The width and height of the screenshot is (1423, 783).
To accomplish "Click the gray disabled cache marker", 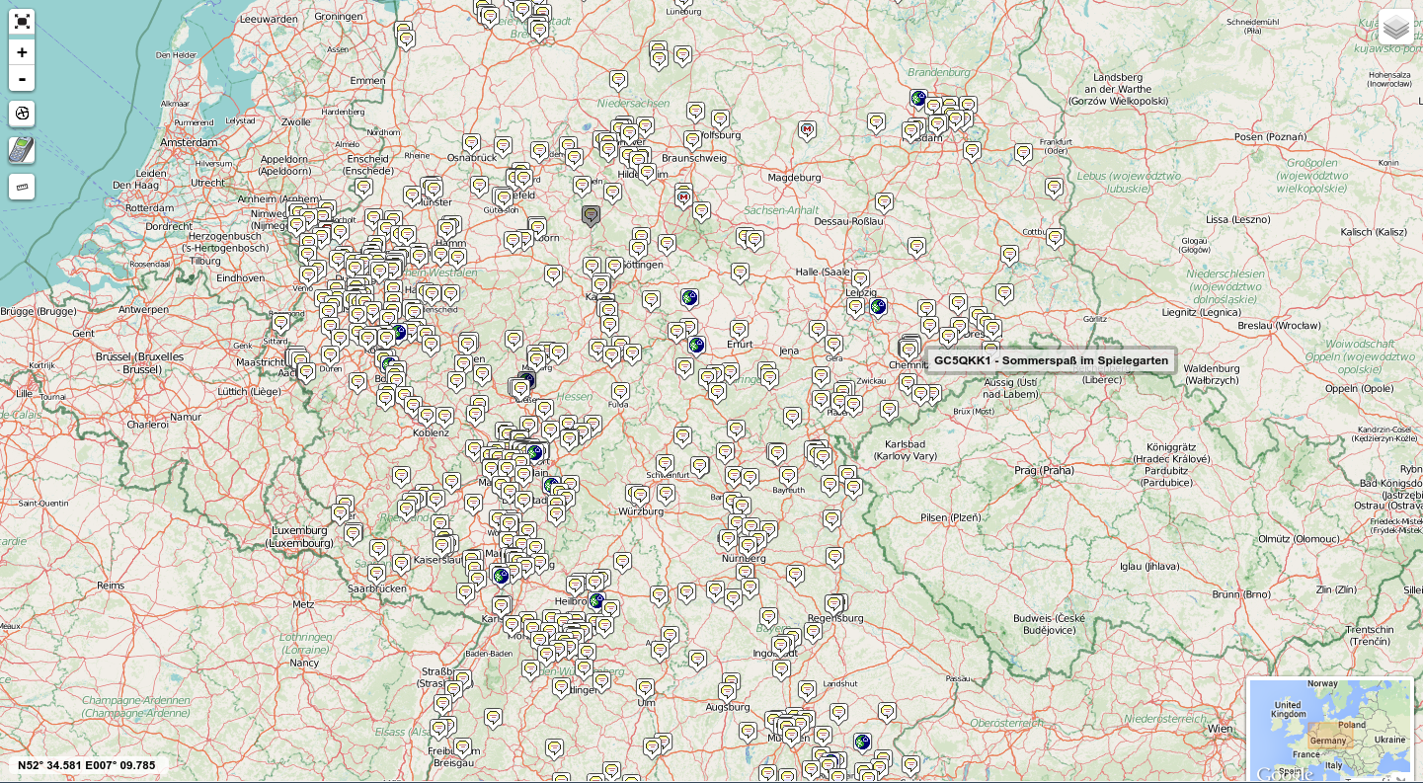I will 591,214.
